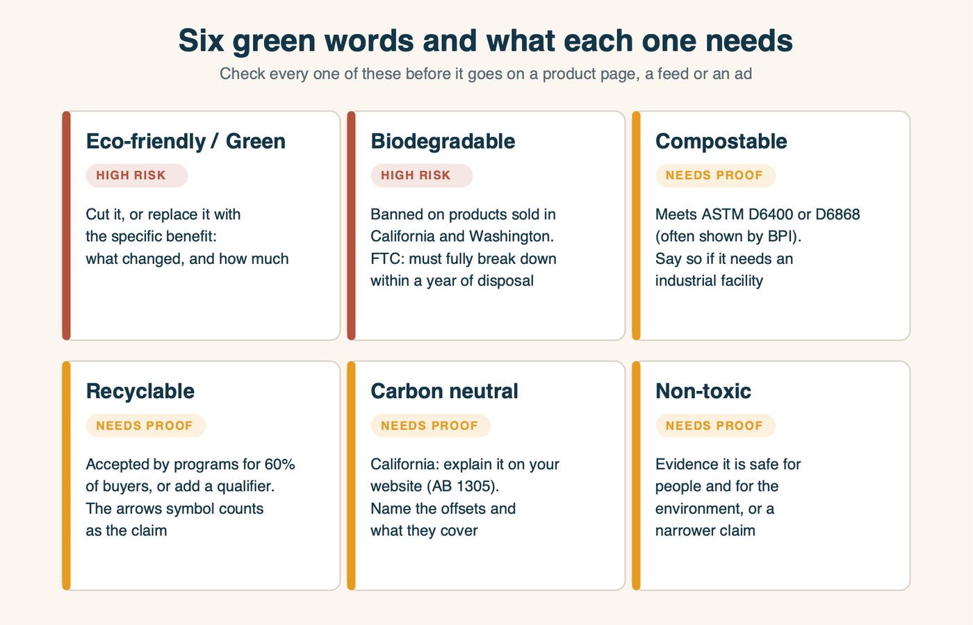The image size is (973, 625).
Task: Click the HIGH RISK badge under Biodegradable
Action: point(422,176)
